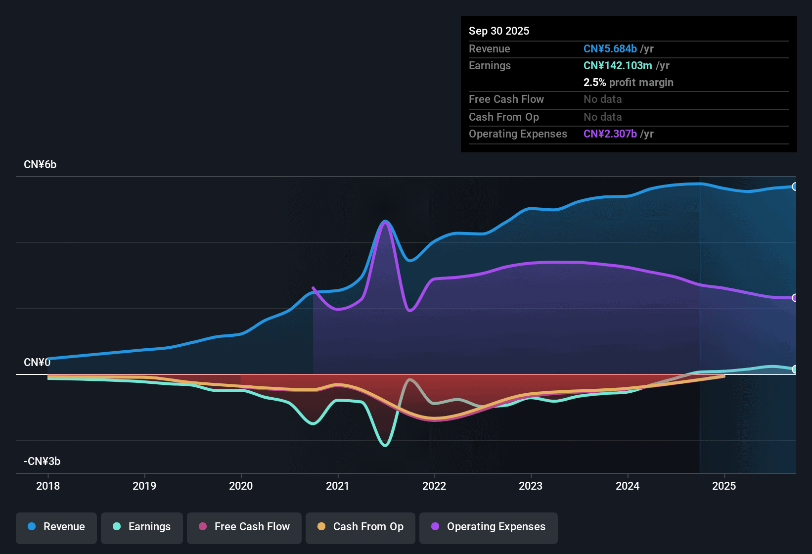Select the 2024 x-axis year label
Viewport: 812px width, 554px height.
[628, 486]
